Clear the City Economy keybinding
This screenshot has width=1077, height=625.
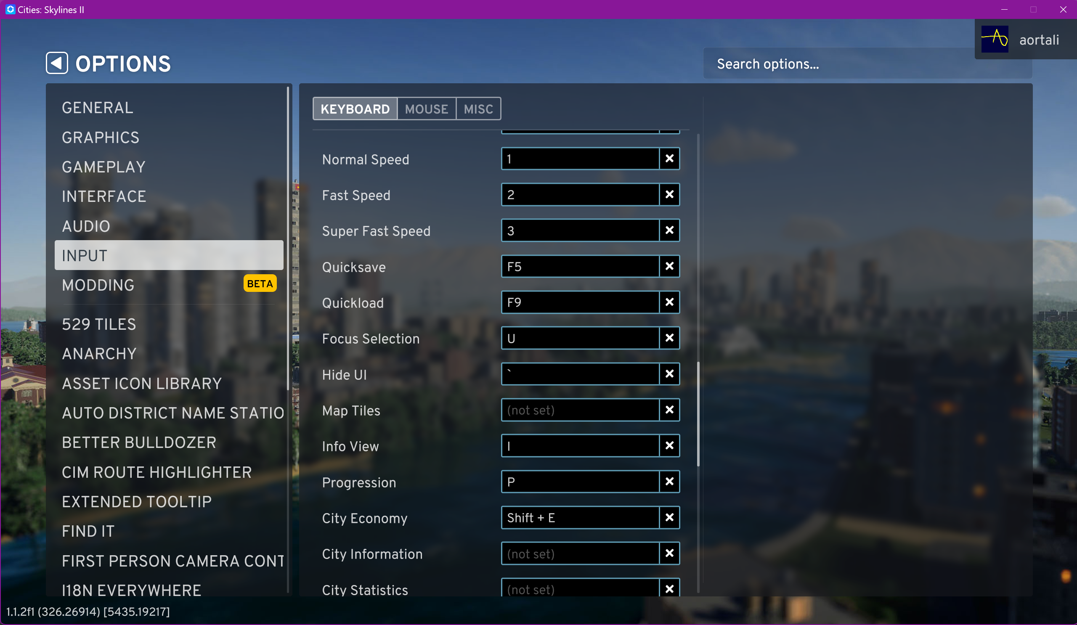click(669, 518)
